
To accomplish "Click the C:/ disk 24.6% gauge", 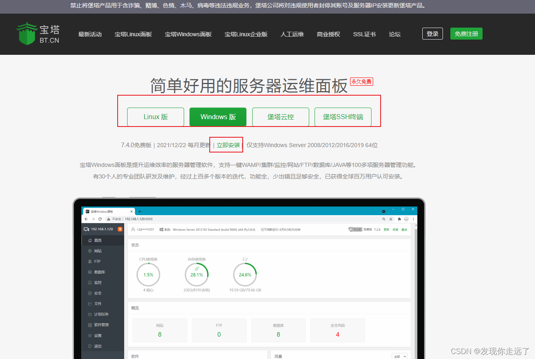I will click(x=245, y=275).
